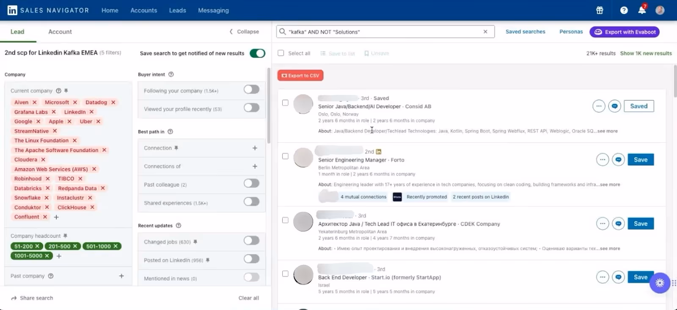Open more actions for Forto lead
Image resolution: width=677 pixels, height=310 pixels.
[603, 160]
